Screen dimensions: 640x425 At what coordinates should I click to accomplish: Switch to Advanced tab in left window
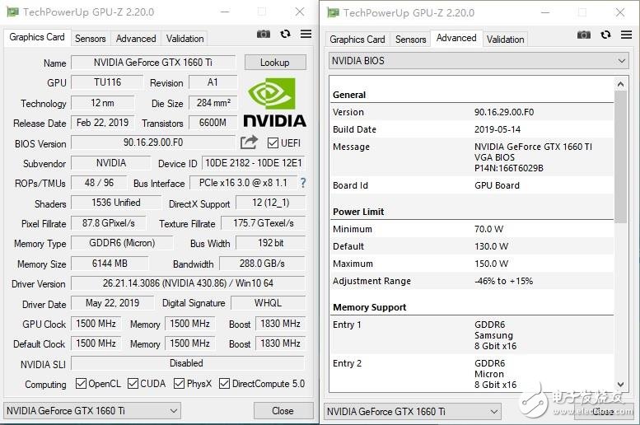(136, 39)
